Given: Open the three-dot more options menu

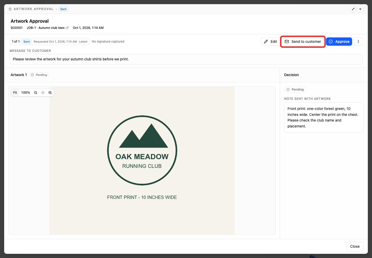Looking at the screenshot, I should click(x=358, y=42).
